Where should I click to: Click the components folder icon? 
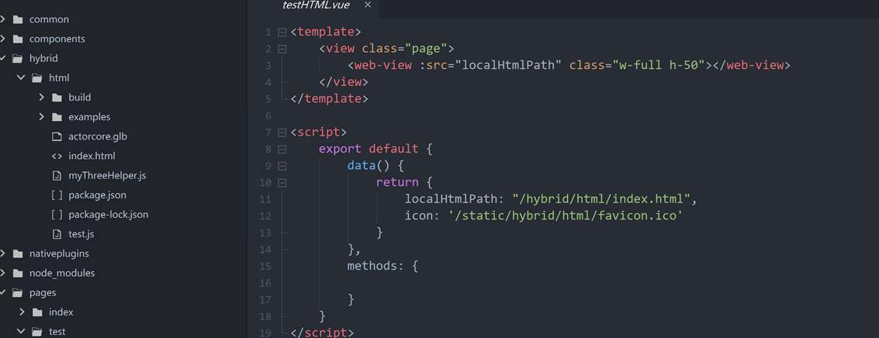18,40
